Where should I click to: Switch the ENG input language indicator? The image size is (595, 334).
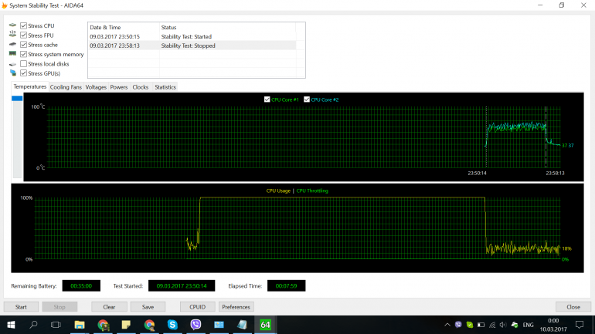click(x=528, y=325)
